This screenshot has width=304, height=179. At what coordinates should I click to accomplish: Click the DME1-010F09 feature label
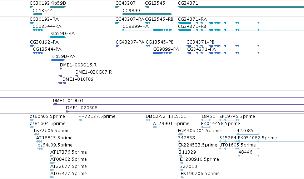[x=78, y=79]
